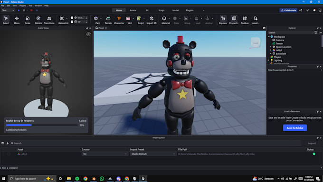Open WhatsApp from the Windows taskbar
Screen dimensions: 323x182
coord(102,179)
